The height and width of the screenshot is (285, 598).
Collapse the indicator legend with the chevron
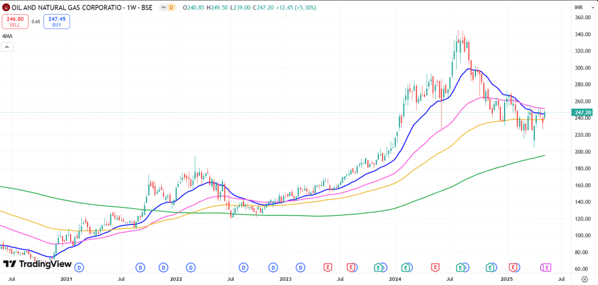tap(7, 47)
